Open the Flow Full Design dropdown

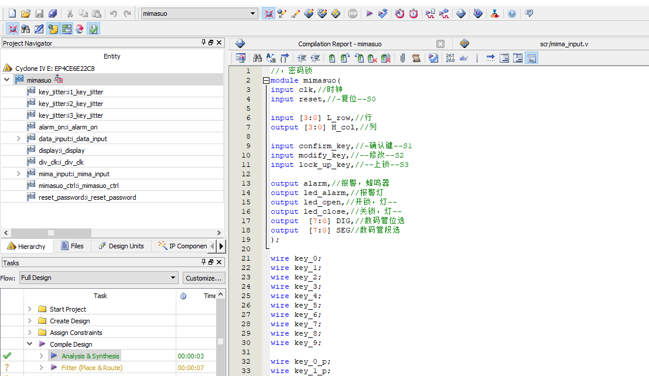tap(99, 278)
